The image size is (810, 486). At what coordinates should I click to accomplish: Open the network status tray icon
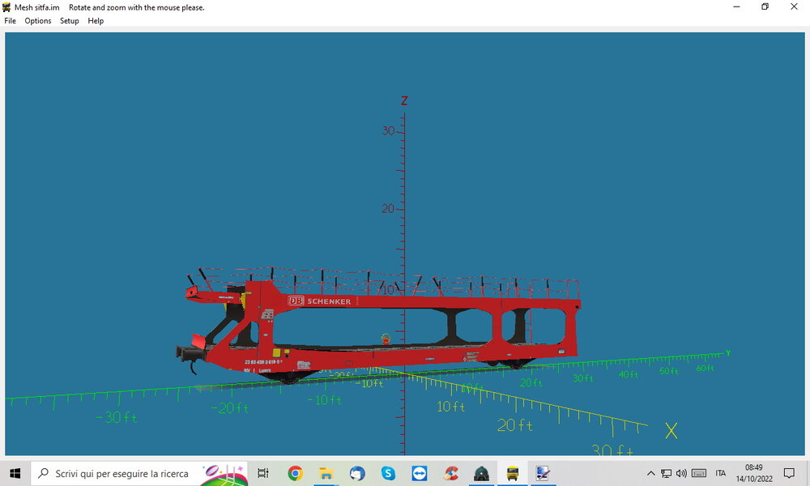[667, 473]
